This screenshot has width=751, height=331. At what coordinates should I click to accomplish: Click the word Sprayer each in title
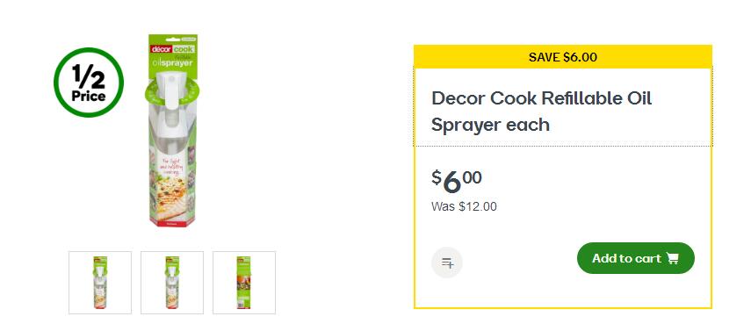click(490, 125)
